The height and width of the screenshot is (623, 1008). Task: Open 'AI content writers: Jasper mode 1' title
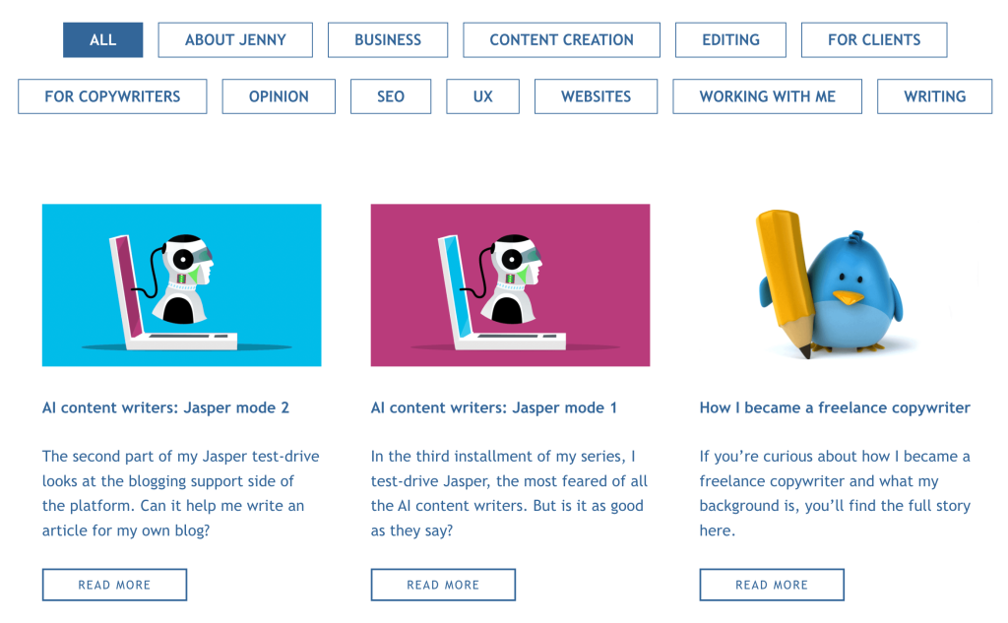click(494, 407)
